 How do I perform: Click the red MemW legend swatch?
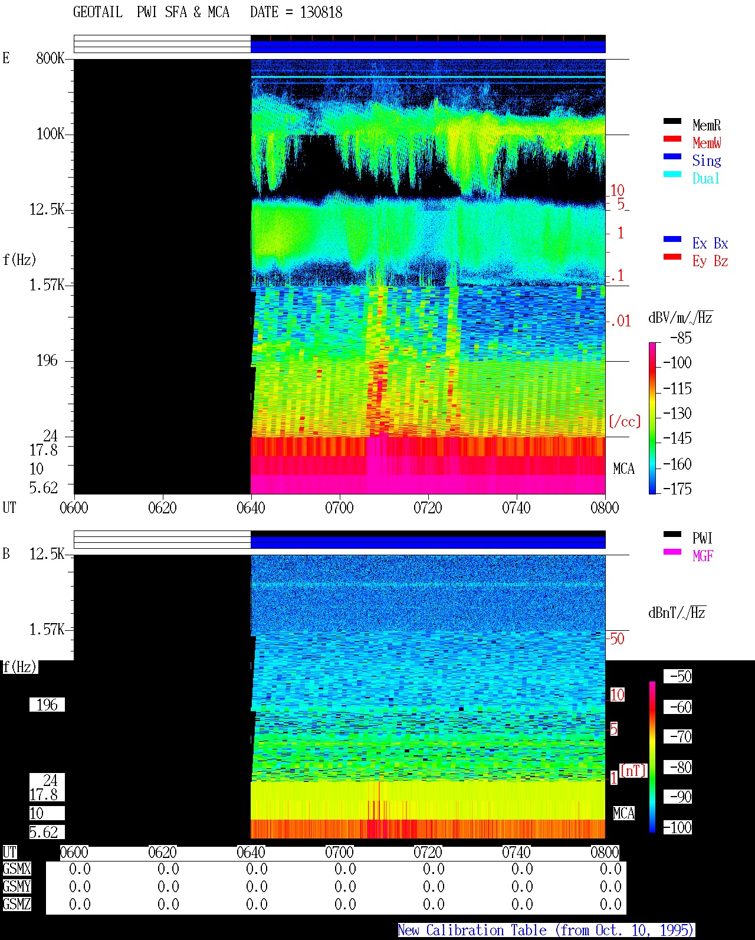coord(672,139)
